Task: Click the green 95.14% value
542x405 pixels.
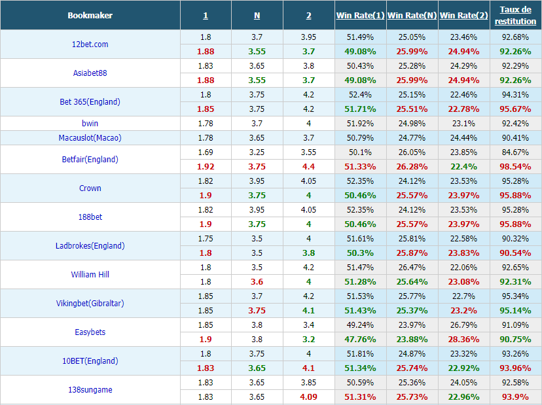Action: [515, 311]
